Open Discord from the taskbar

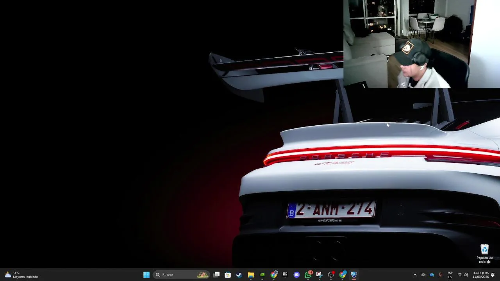pos(296,275)
